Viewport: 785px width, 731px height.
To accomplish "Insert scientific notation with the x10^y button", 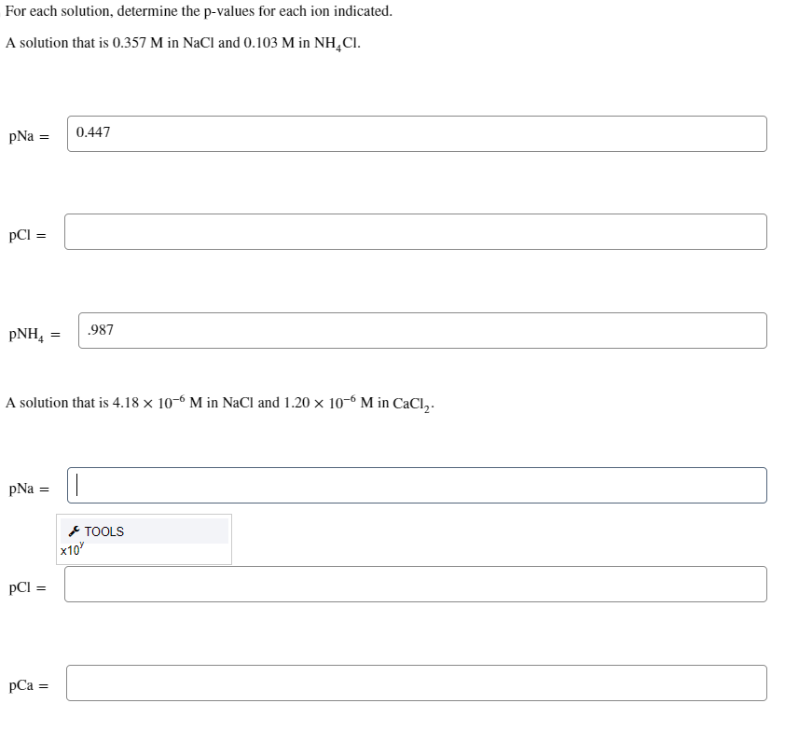I will (x=71, y=550).
